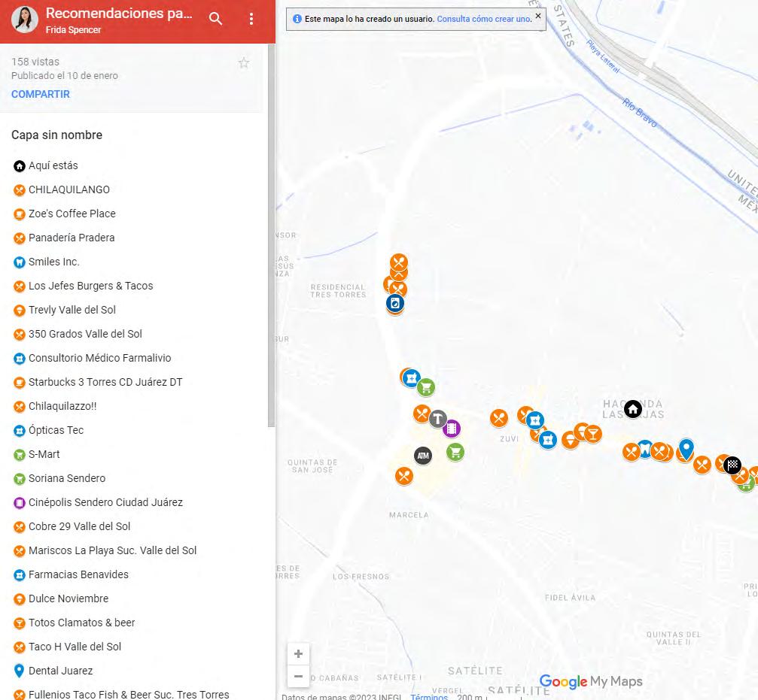Open Smiles Inc. in the list
The width and height of the screenshot is (758, 700).
point(53,262)
